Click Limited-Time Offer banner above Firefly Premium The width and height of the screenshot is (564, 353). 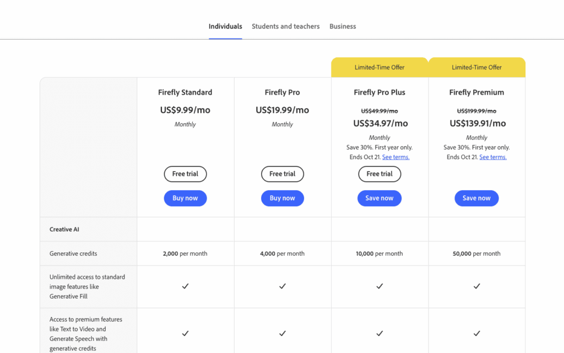[x=476, y=67]
